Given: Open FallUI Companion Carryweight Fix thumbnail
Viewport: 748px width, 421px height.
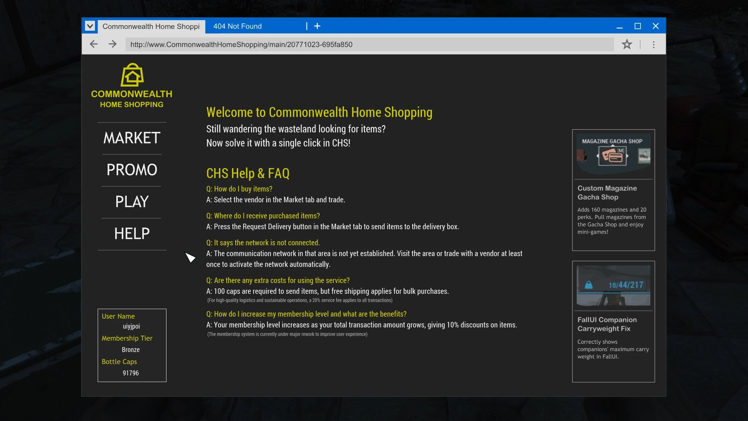Looking at the screenshot, I should [613, 285].
